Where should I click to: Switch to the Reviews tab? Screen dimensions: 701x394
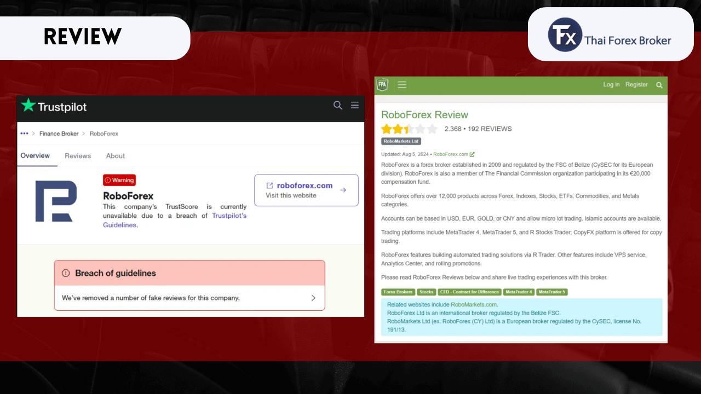78,156
